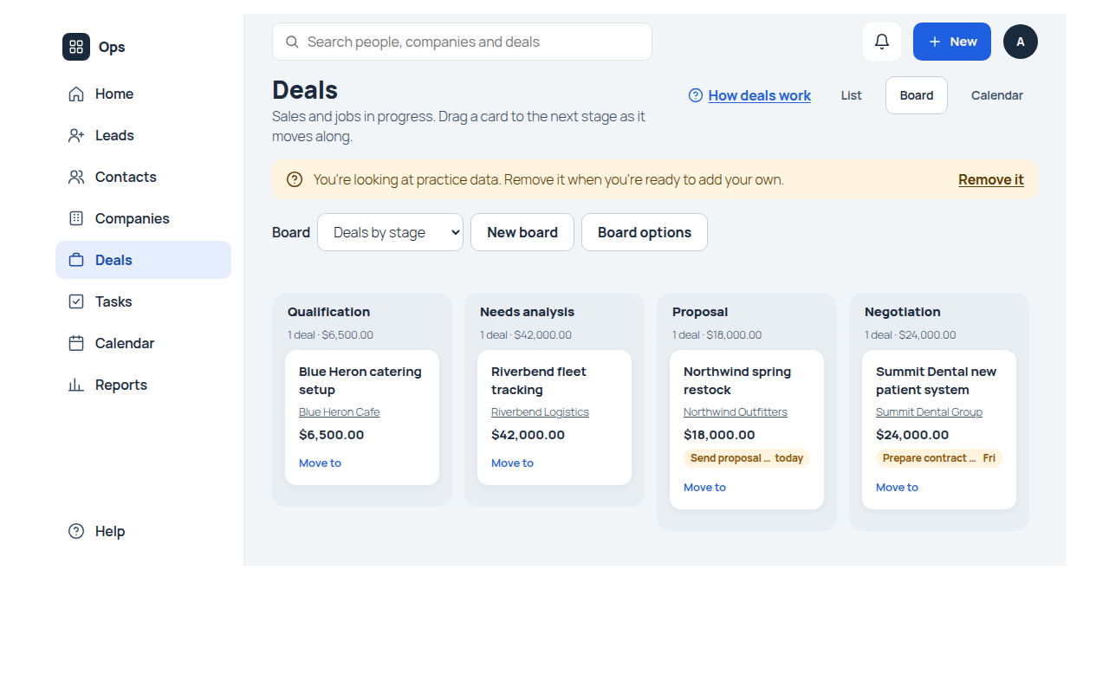
Task: Open Help in the sidebar
Action: [x=143, y=531]
